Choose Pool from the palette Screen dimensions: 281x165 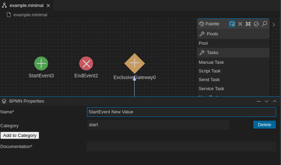pos(233,43)
